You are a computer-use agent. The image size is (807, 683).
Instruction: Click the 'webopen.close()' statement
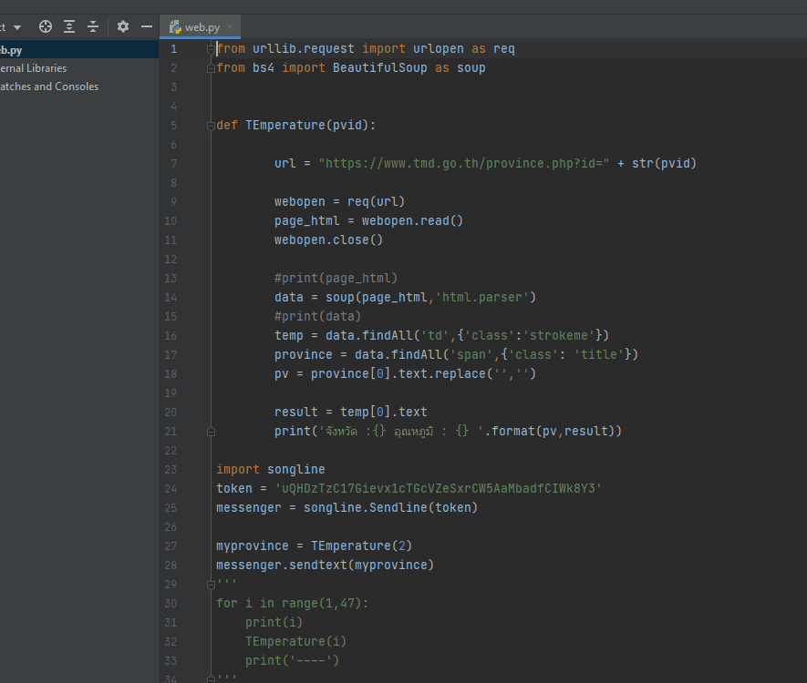328,240
